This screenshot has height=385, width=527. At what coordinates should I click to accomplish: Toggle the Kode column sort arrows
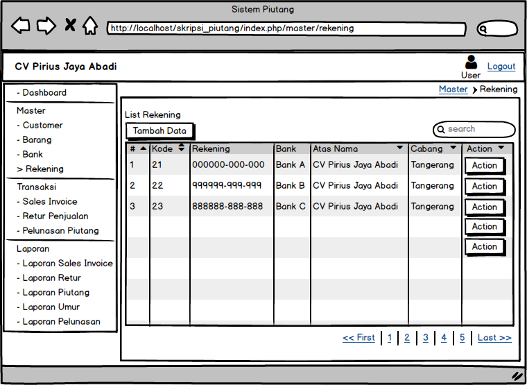(181, 147)
